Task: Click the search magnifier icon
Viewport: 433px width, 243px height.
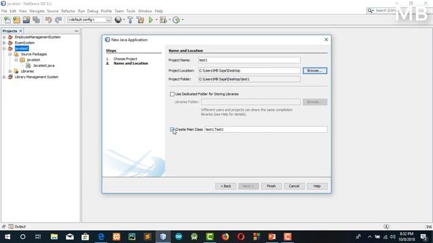Action: [x=369, y=11]
